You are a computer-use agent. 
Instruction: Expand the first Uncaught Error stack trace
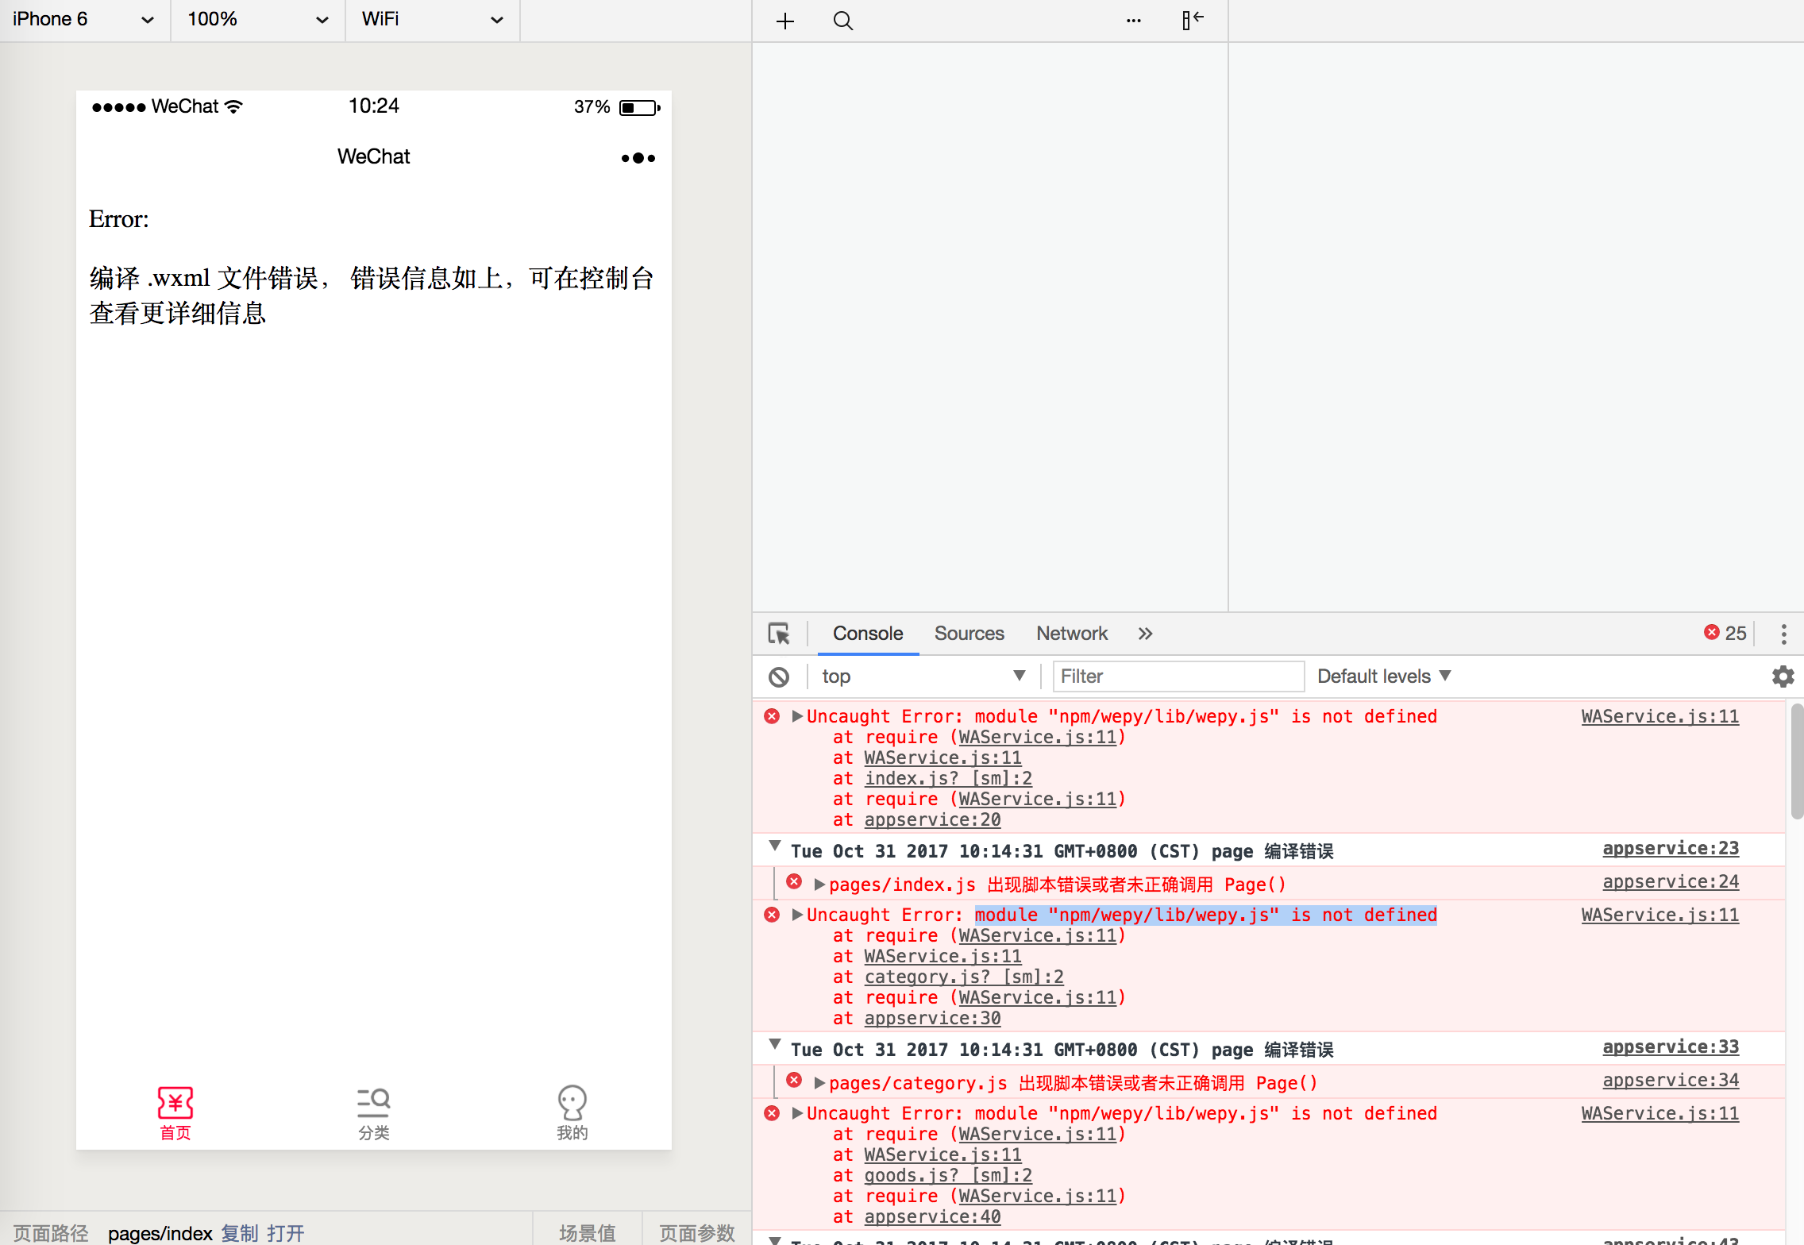796,715
